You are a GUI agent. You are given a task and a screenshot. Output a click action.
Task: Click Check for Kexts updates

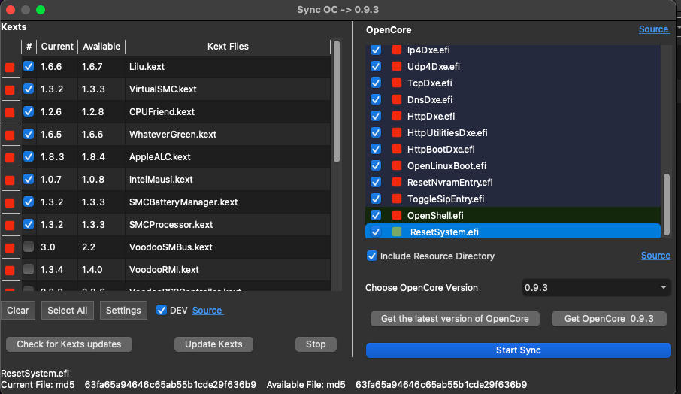pos(69,344)
